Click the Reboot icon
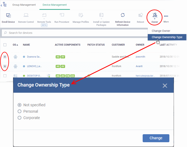187x147 pixels. point(141,15)
